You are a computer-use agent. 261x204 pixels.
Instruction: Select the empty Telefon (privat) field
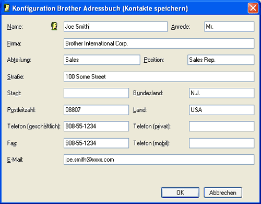(x=221, y=126)
